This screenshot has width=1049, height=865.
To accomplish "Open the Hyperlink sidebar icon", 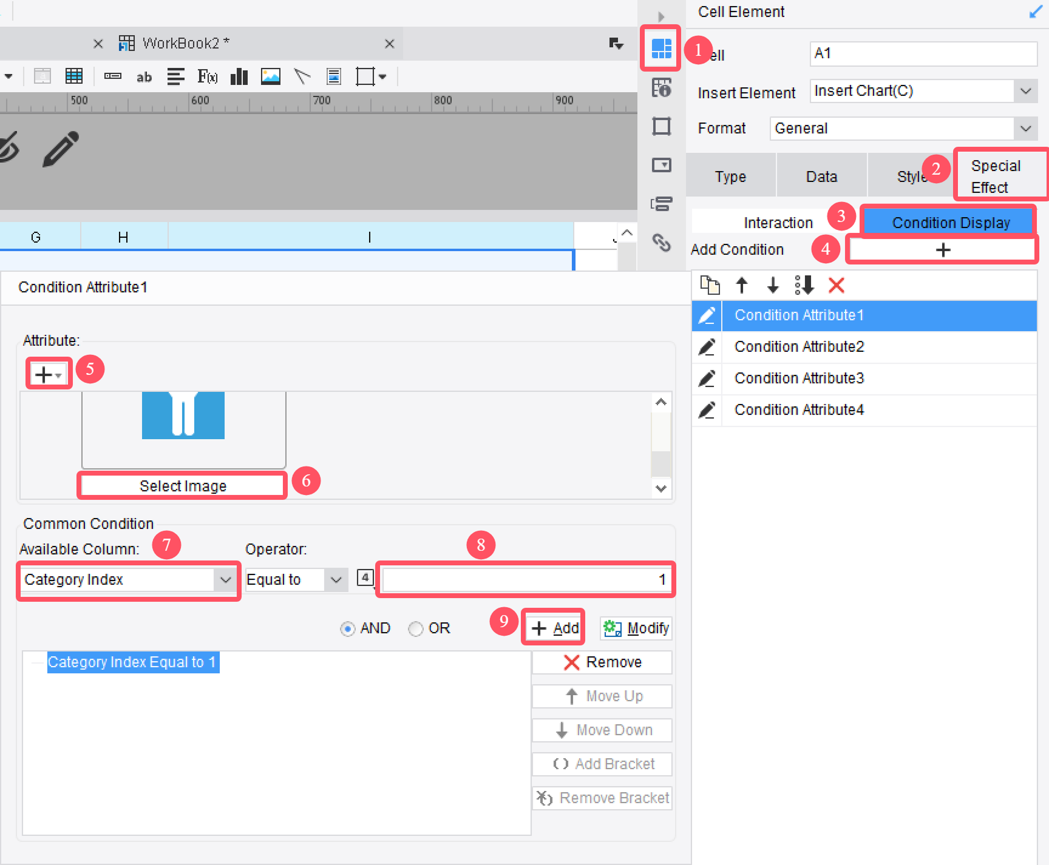I will (661, 243).
